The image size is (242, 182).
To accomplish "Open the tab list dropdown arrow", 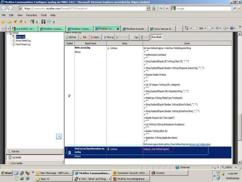I will pos(8,29).
